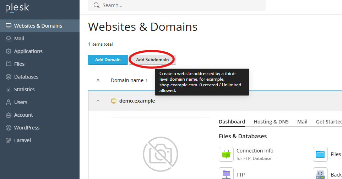The image size is (342, 179).
Task: Open the Databases stack icon
Action: (x=9, y=77)
